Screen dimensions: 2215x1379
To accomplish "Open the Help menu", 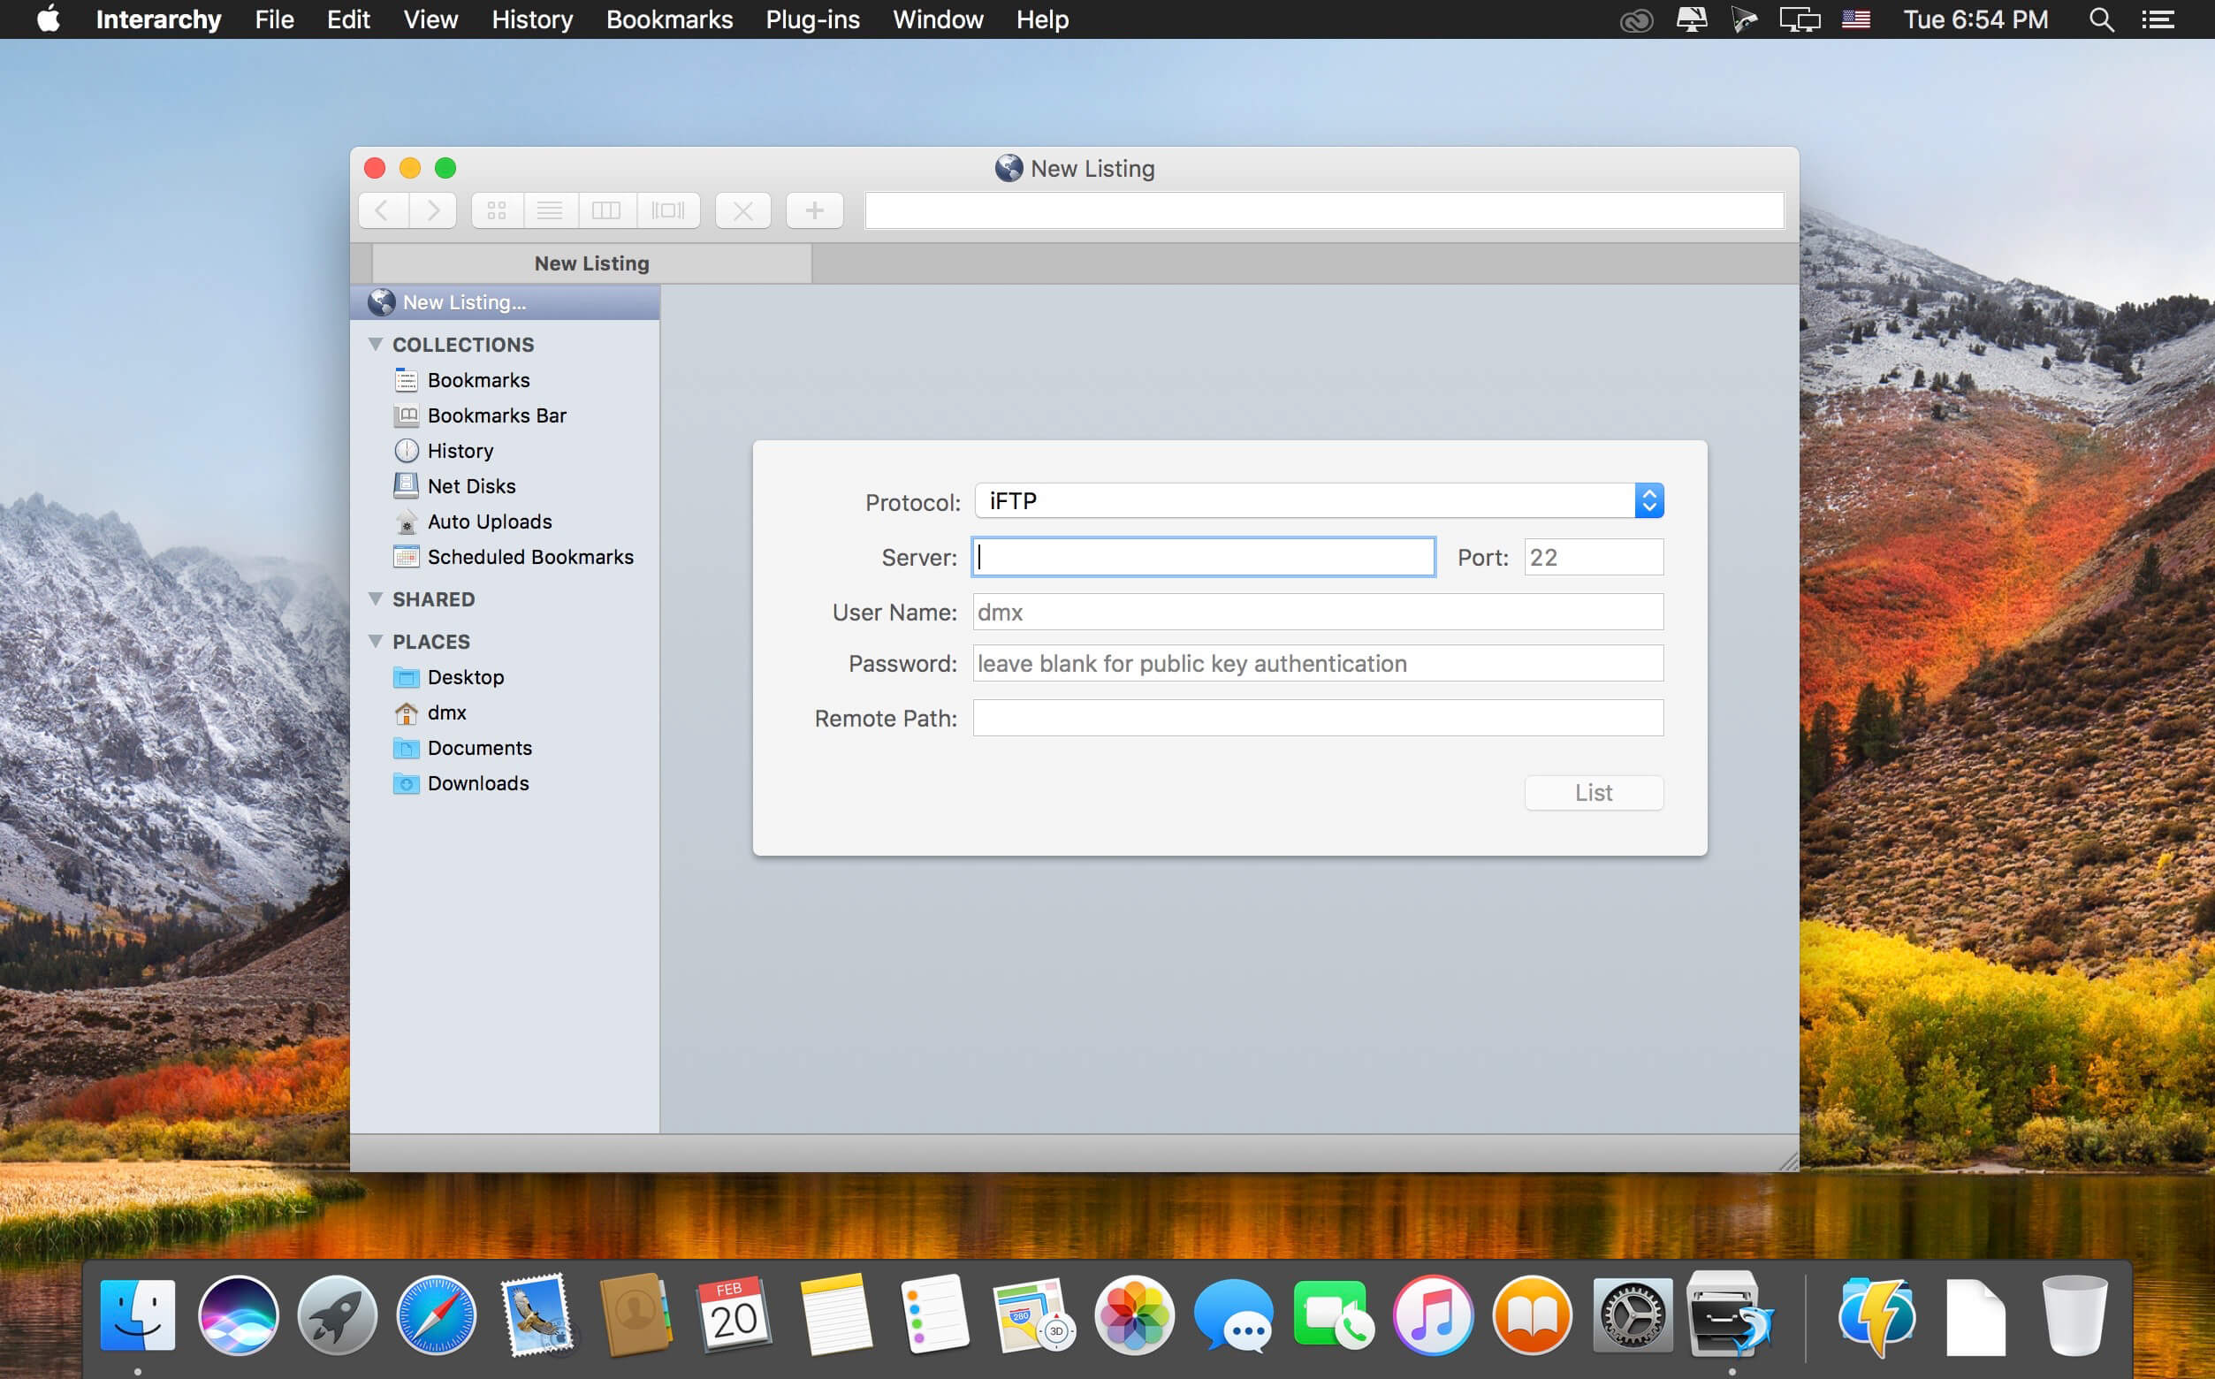I will pos(1042,19).
